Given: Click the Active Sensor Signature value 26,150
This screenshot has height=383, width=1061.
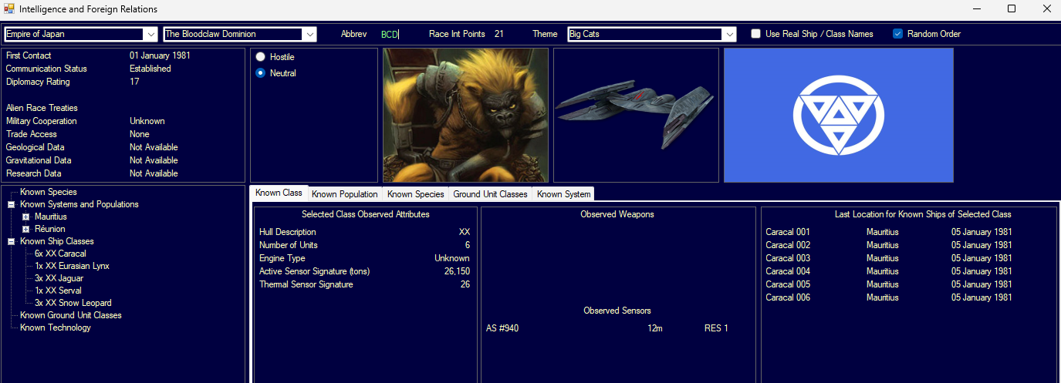Looking at the screenshot, I should coord(457,271).
